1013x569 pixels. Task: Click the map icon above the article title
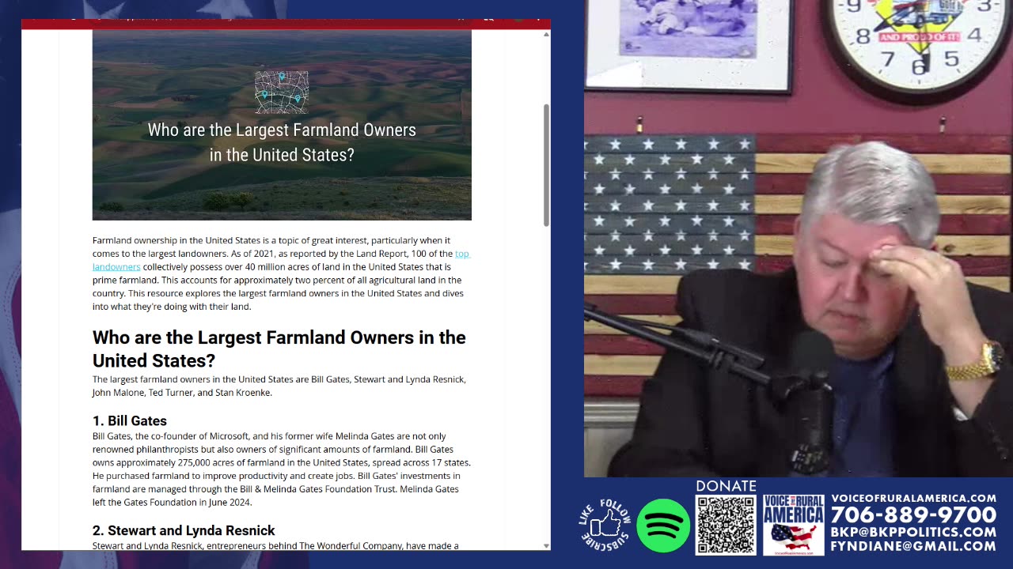coord(282,92)
